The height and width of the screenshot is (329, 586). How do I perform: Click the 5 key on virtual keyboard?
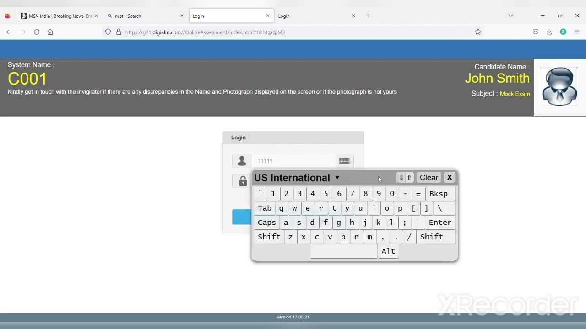click(x=326, y=194)
